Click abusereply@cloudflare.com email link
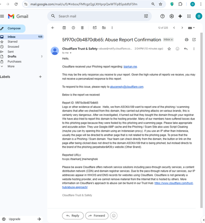The image size is (205, 223). point(127,87)
